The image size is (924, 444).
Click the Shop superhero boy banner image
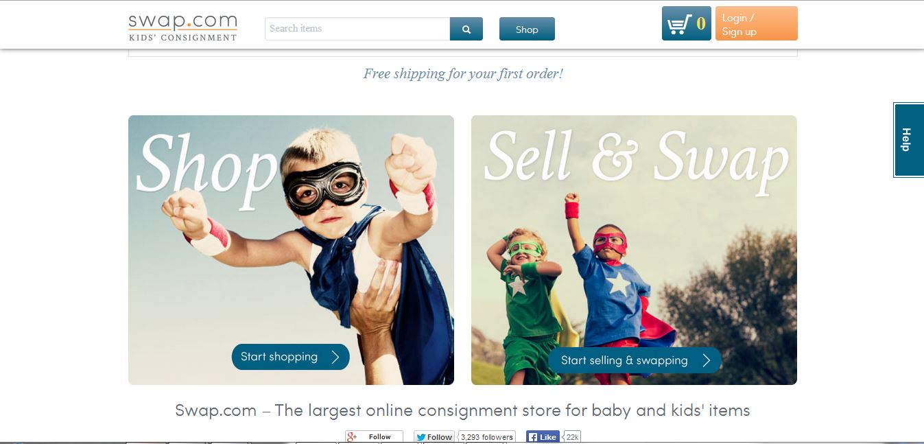tap(291, 250)
